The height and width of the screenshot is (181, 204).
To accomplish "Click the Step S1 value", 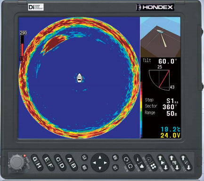I will point(172,101).
